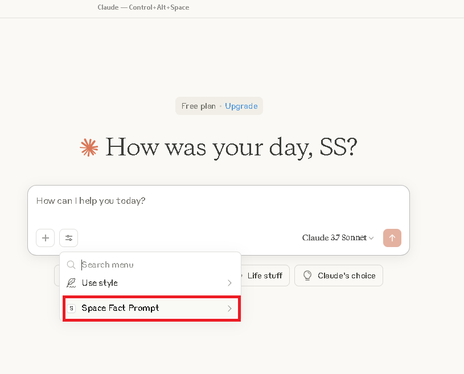This screenshot has width=464, height=374.
Task: Expand the Space Fact Prompt chevron arrow
Action: tap(229, 308)
